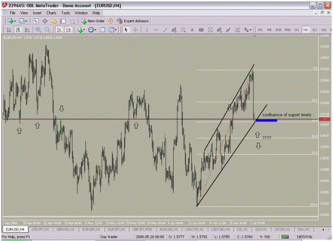Toggle chart Auto Scroll
Screen dimensions: 333x241
click(x=60, y=30)
